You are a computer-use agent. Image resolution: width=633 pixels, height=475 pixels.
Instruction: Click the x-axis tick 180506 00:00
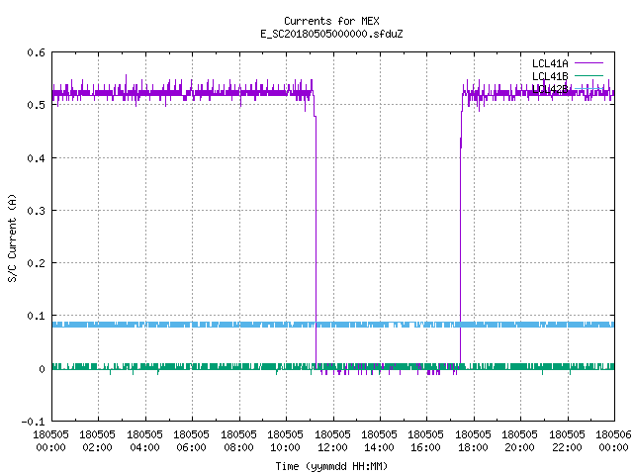click(613, 440)
